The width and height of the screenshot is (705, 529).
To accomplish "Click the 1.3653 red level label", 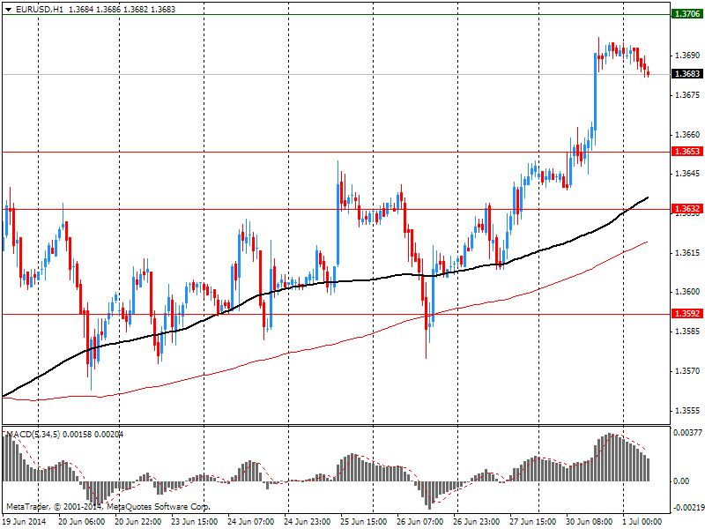I will point(687,151).
